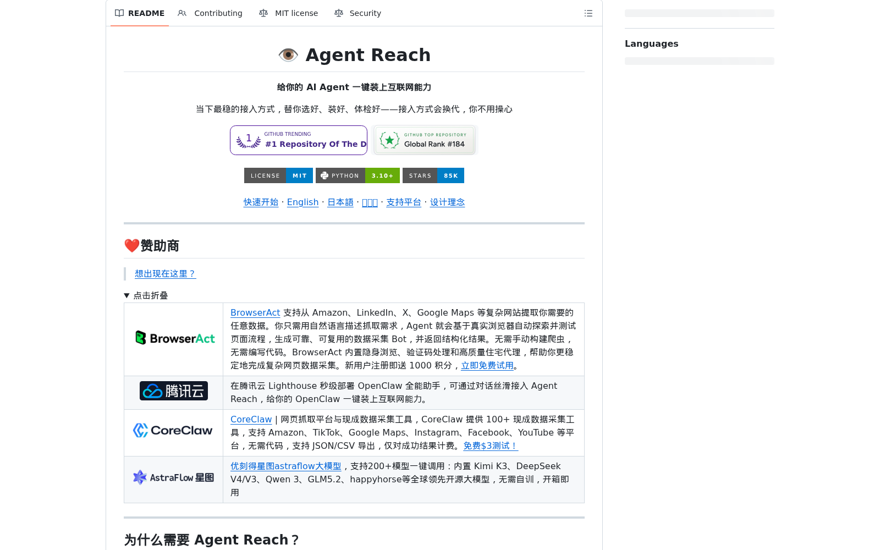Click the BrowserAct sponsor logo
Screen dimensions: 880x550
click(175, 338)
